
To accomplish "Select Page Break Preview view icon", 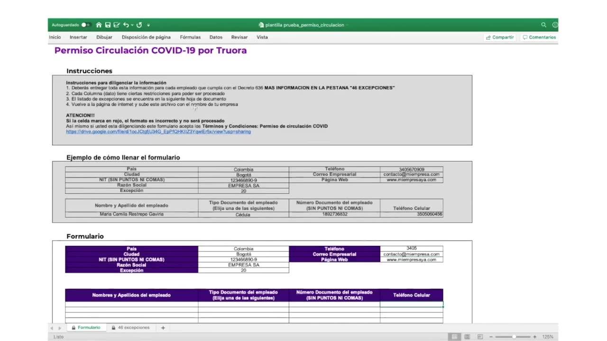I will point(480,337).
